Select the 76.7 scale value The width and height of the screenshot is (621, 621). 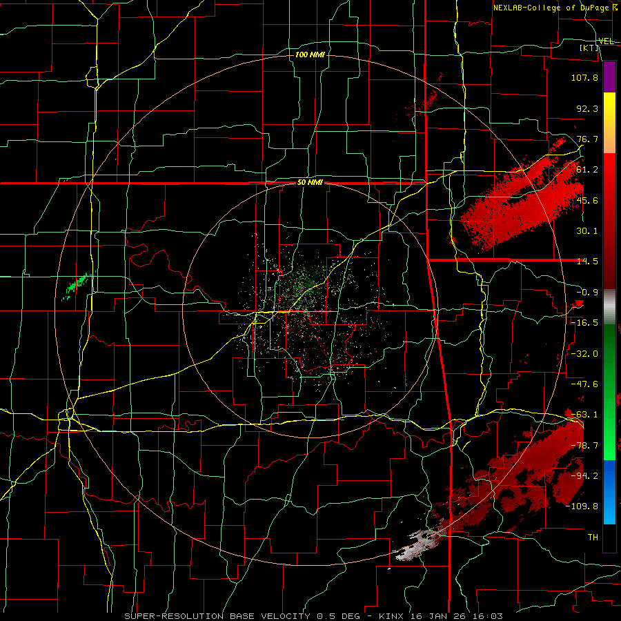click(587, 139)
